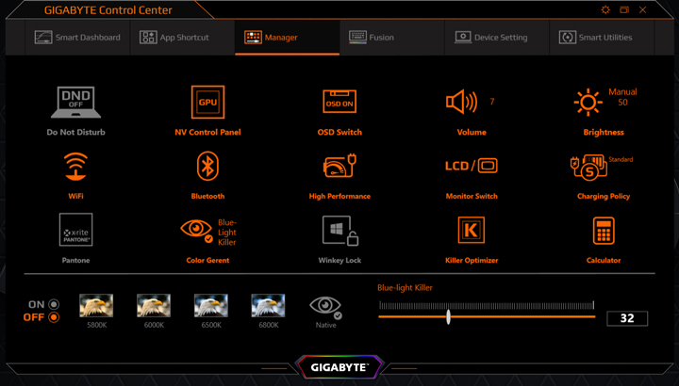
Task: Close the GIGABYTE Control Center window
Action: [x=643, y=9]
